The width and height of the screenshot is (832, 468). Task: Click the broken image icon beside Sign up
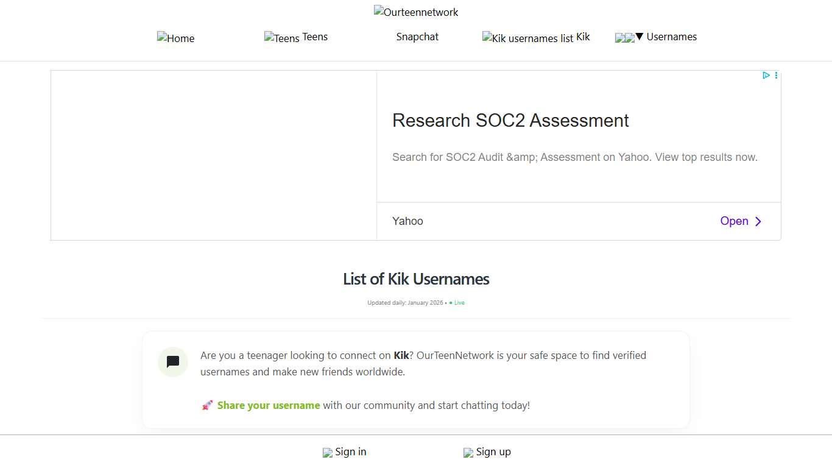pos(468,452)
